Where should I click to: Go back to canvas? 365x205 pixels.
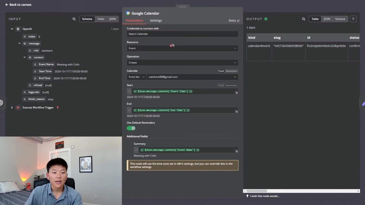click(18, 5)
